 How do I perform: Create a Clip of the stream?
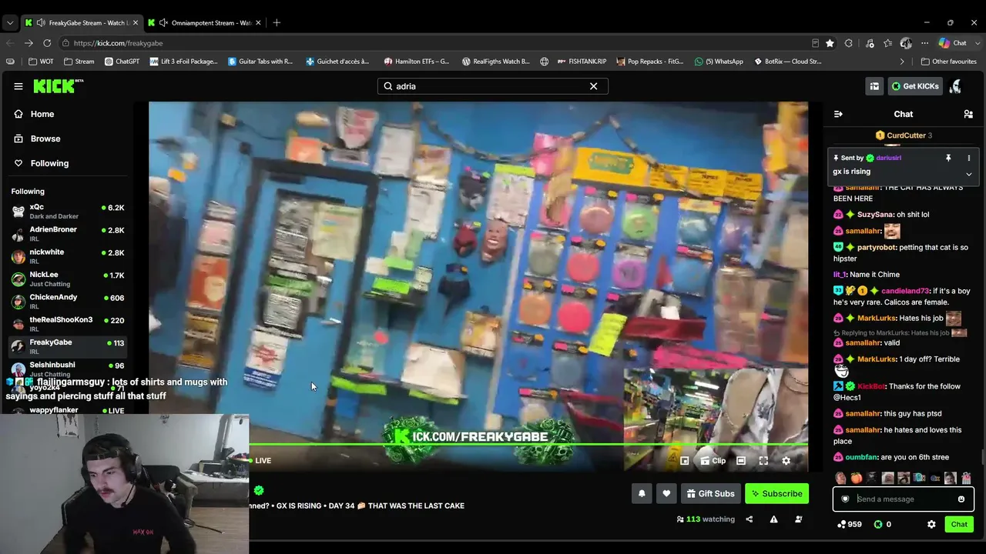click(713, 461)
